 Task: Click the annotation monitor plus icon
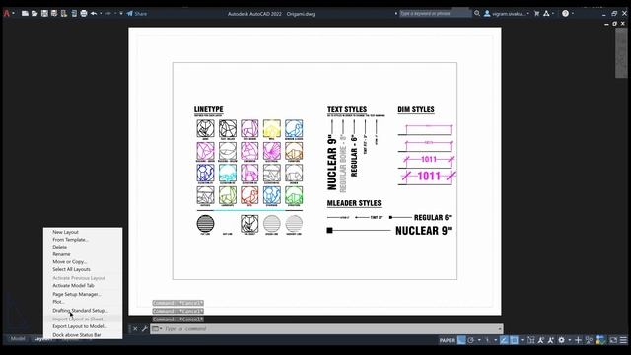click(x=579, y=340)
